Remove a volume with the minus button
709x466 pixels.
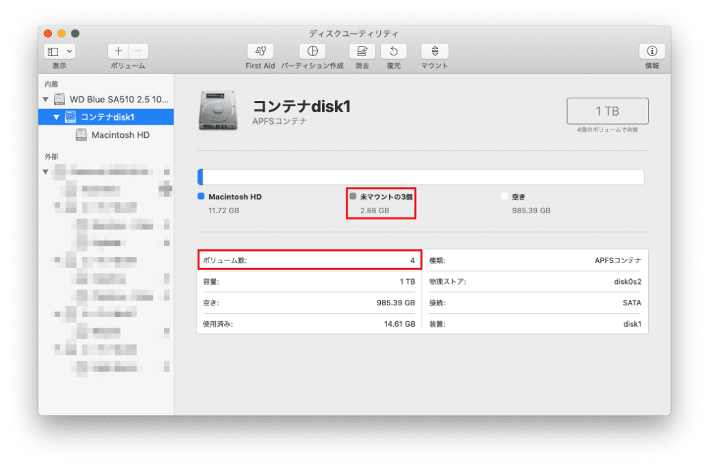click(x=138, y=51)
